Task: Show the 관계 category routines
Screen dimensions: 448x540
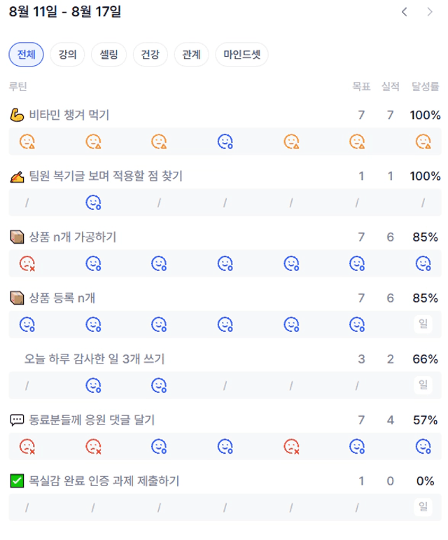Action: [191, 55]
